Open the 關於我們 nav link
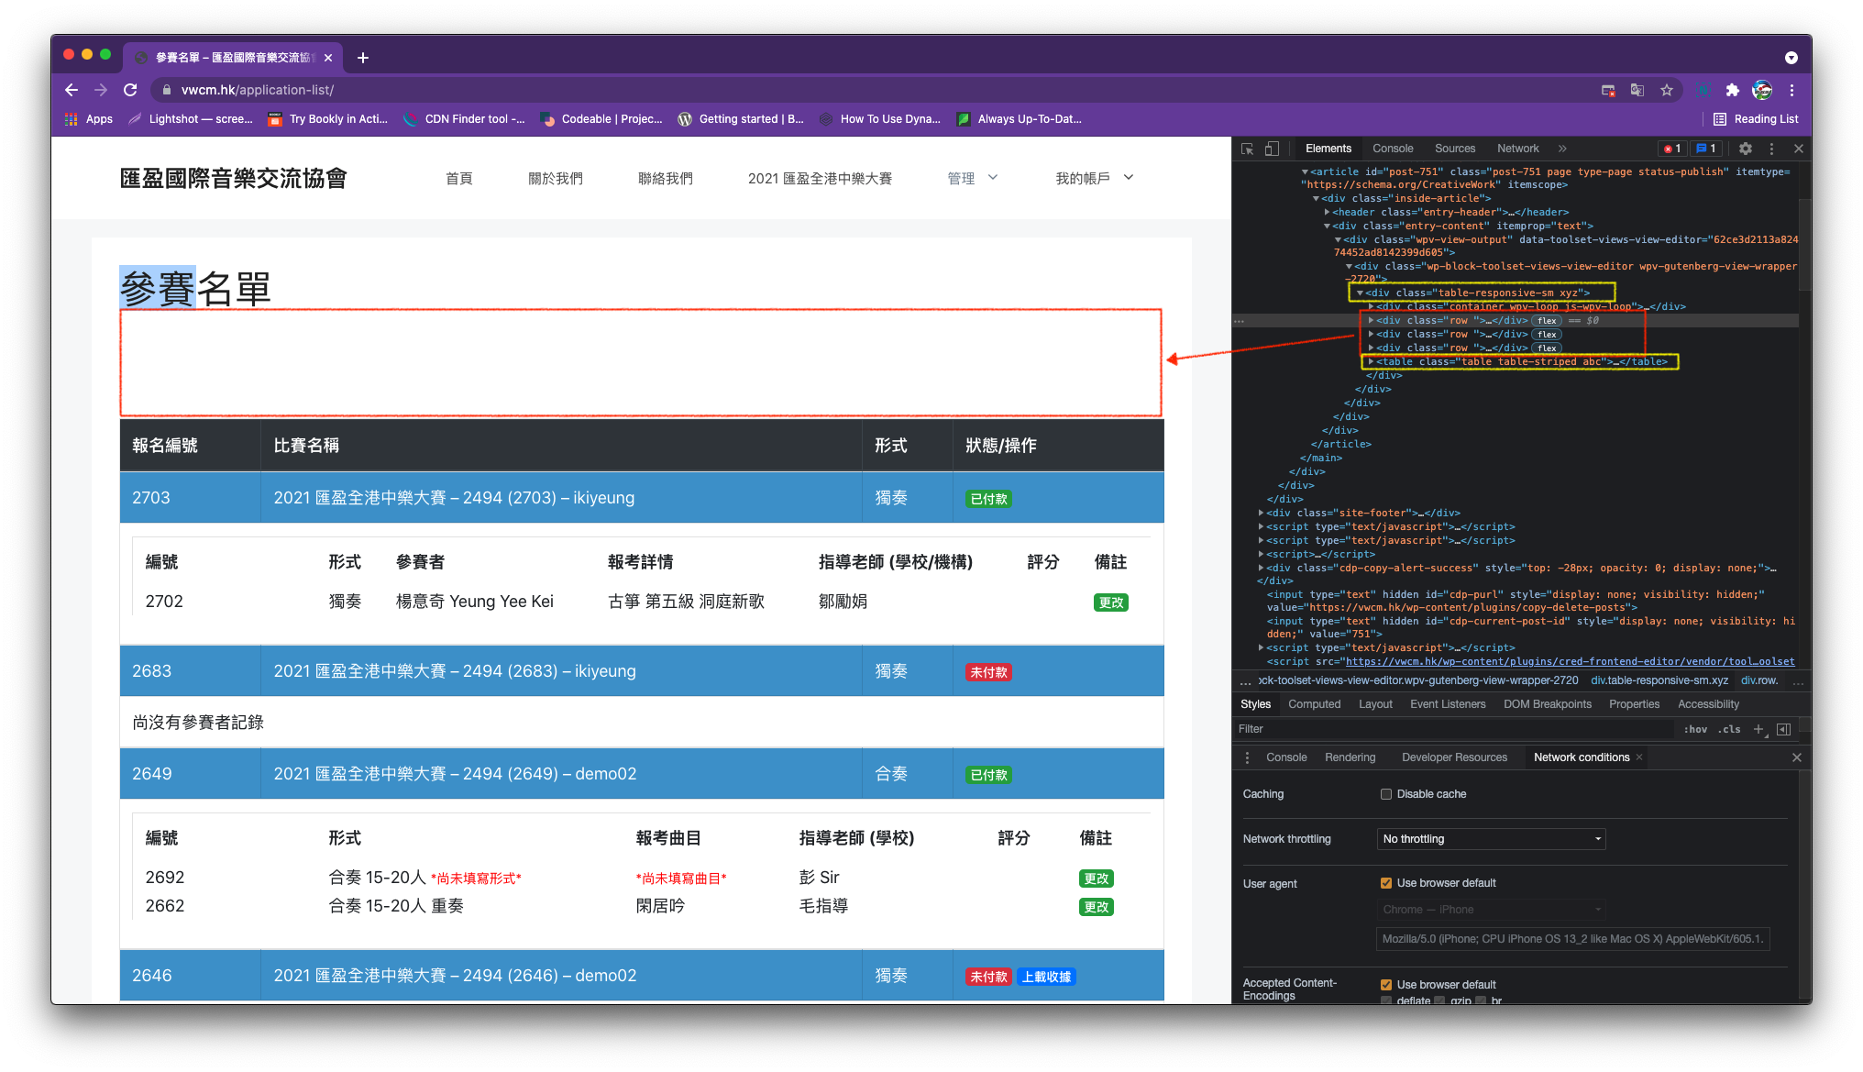The image size is (1863, 1072). point(556,178)
